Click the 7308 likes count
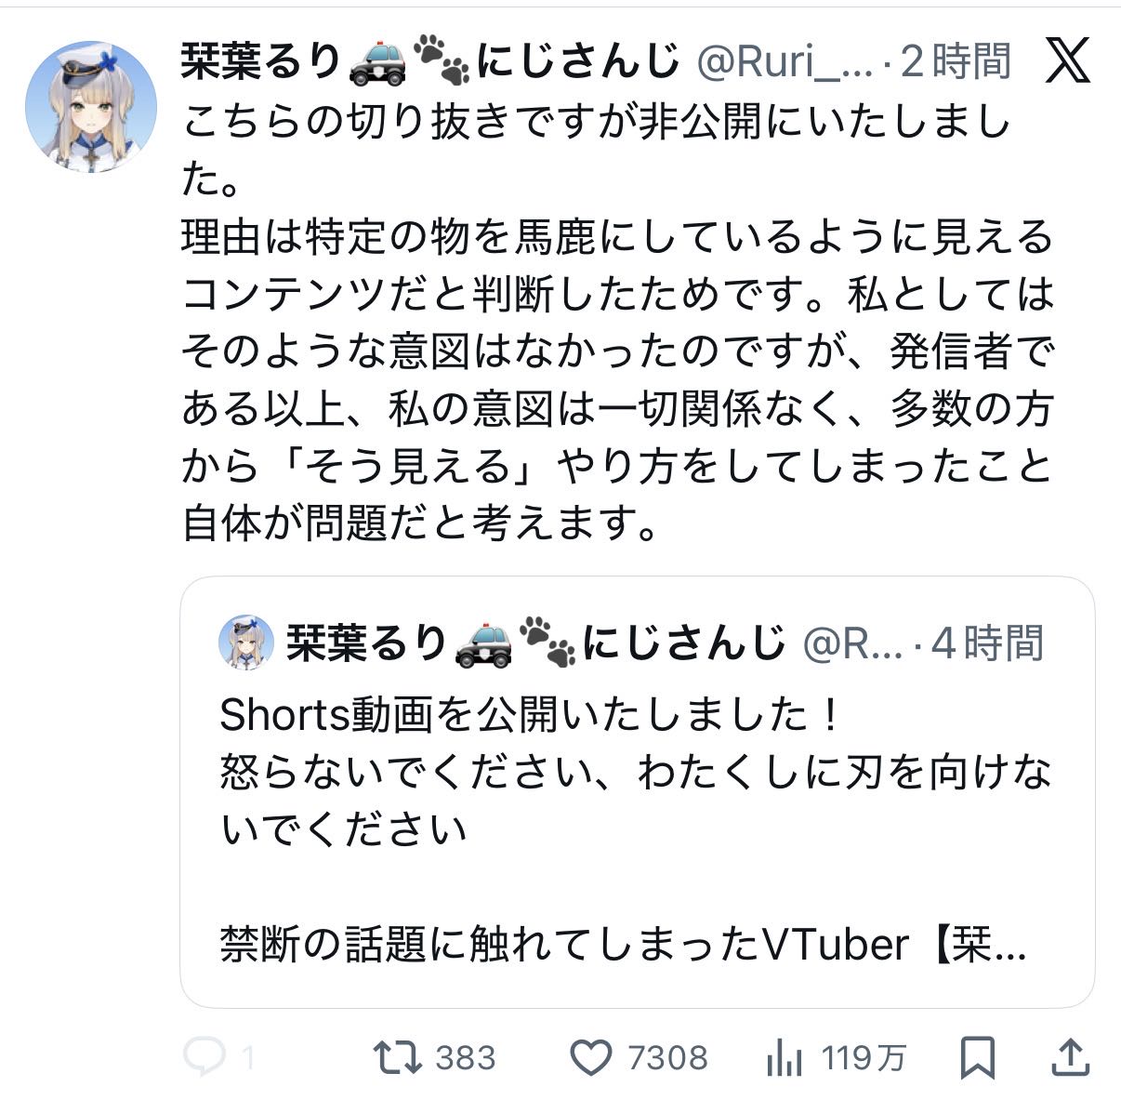Viewport: 1121px width, 1113px height. coord(667,1057)
